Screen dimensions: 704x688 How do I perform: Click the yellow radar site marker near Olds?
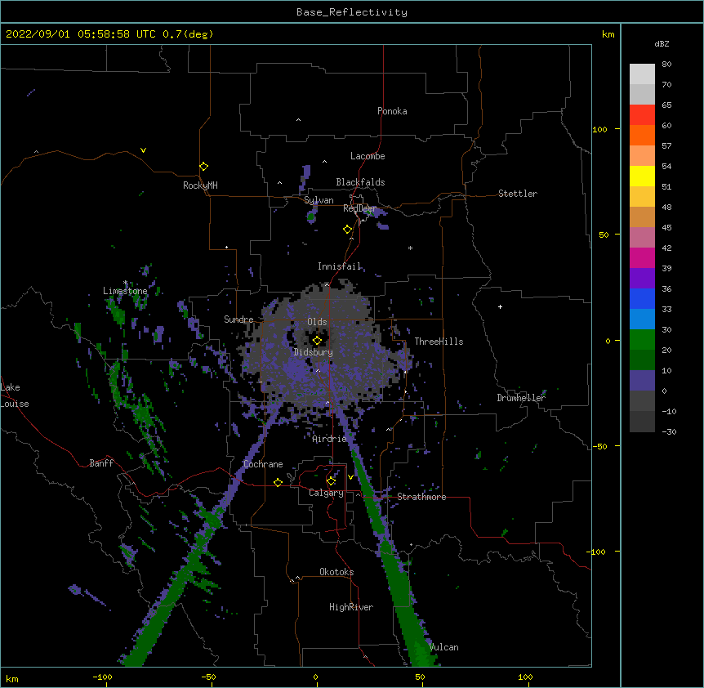coord(317,340)
